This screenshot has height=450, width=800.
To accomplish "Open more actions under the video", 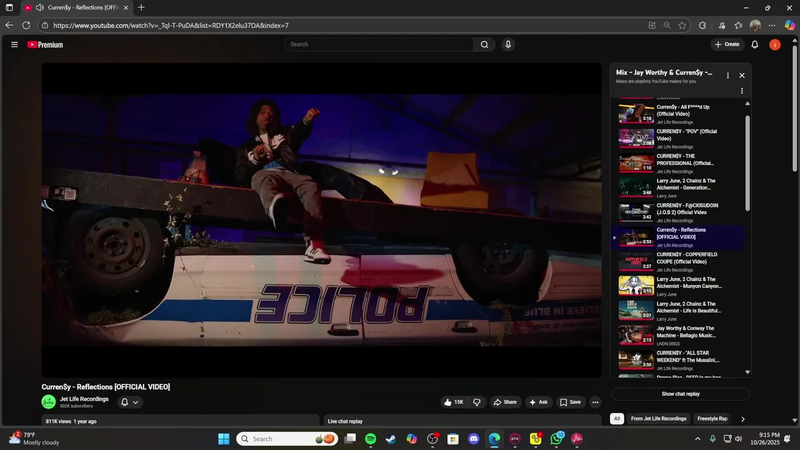I will point(596,402).
